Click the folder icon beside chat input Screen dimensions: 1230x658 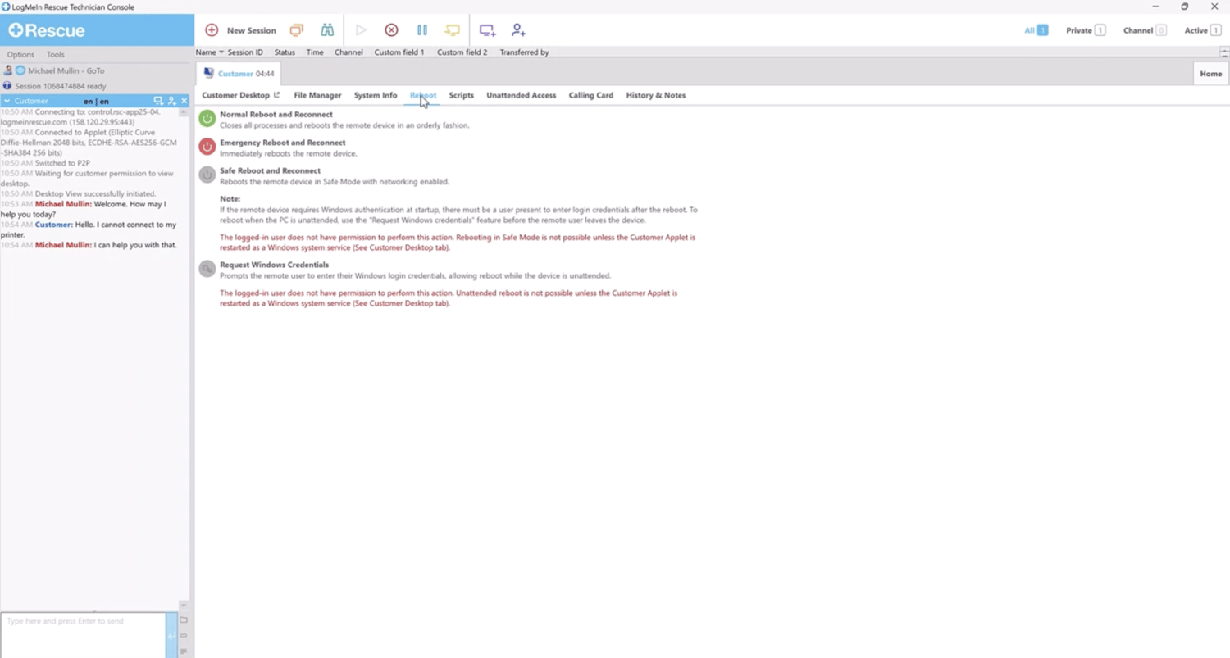(184, 620)
